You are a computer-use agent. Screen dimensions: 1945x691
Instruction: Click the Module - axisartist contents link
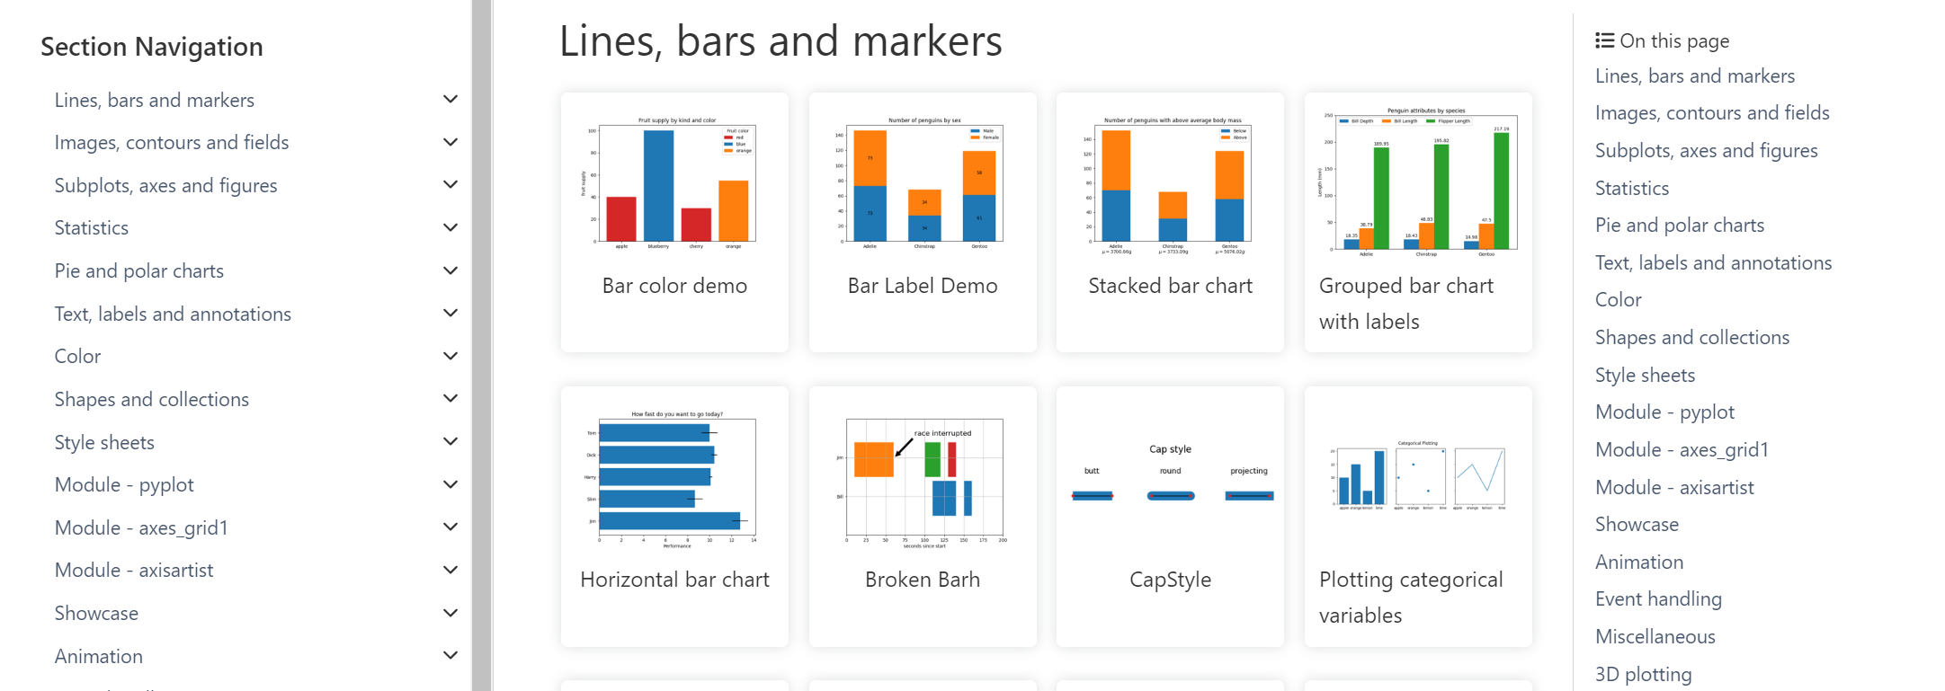point(1674,488)
